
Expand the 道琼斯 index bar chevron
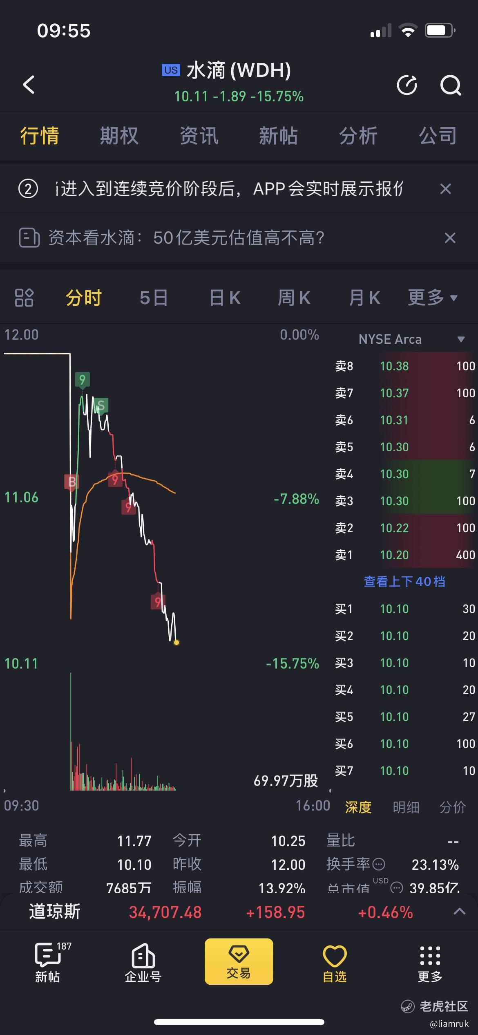(x=460, y=911)
